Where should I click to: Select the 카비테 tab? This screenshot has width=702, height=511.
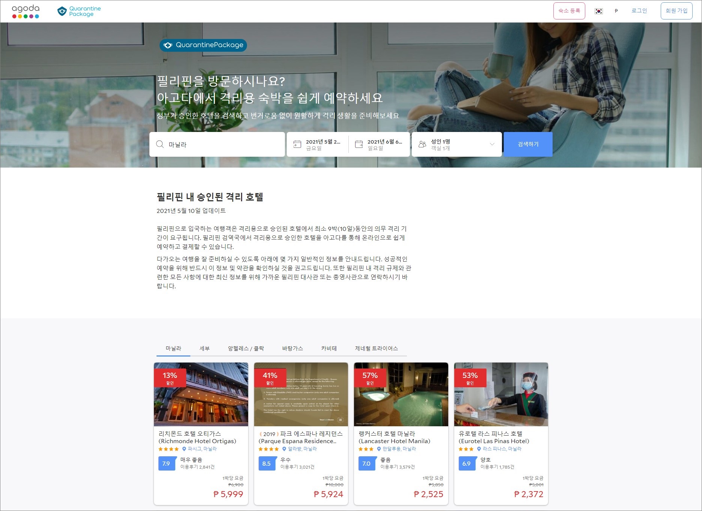(x=329, y=348)
